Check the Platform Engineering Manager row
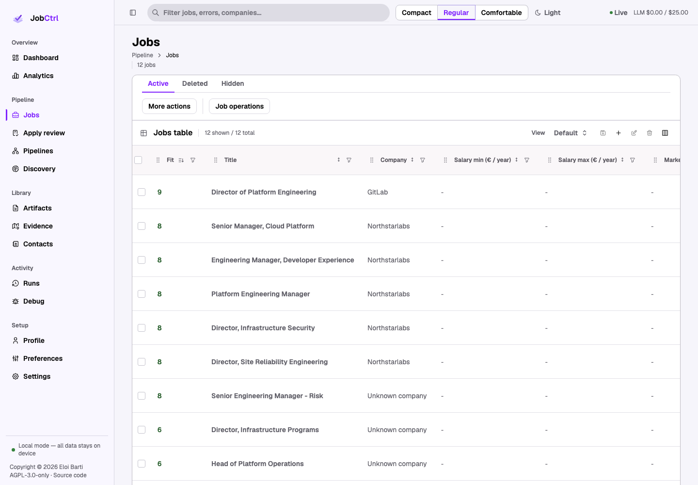The image size is (698, 485). pyautogui.click(x=142, y=294)
